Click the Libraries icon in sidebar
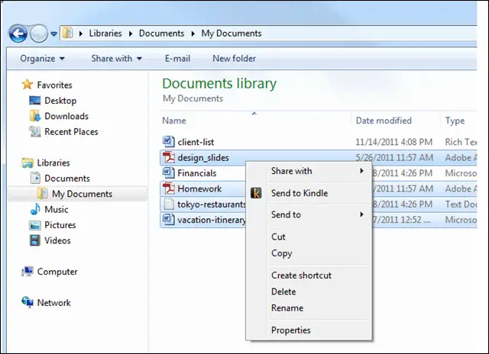The width and height of the screenshot is (489, 354). [x=28, y=163]
